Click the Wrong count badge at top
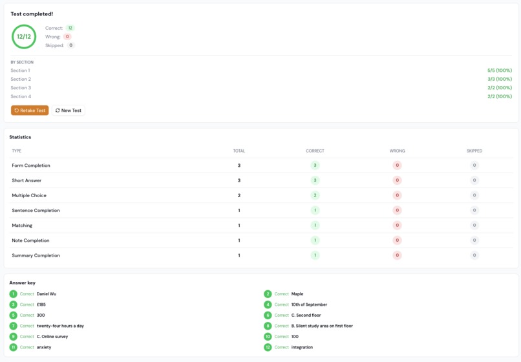The image size is (521, 362). 67,37
